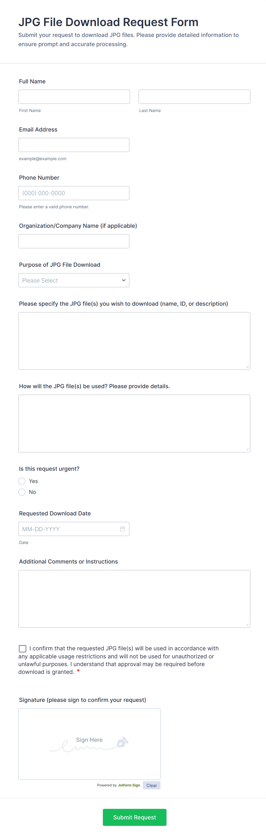Click the Submit Request button
This screenshot has height=840, width=266.
click(134, 817)
